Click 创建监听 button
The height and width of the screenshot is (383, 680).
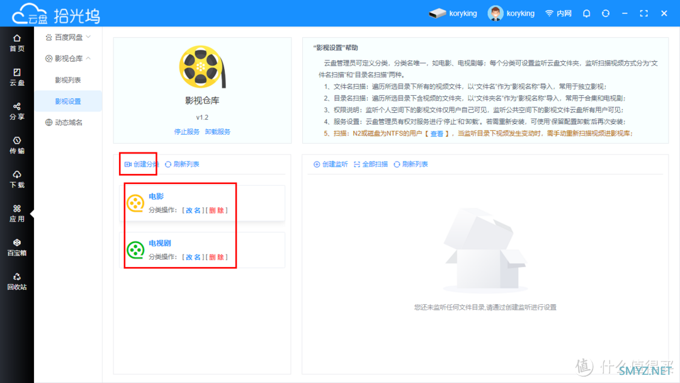331,164
